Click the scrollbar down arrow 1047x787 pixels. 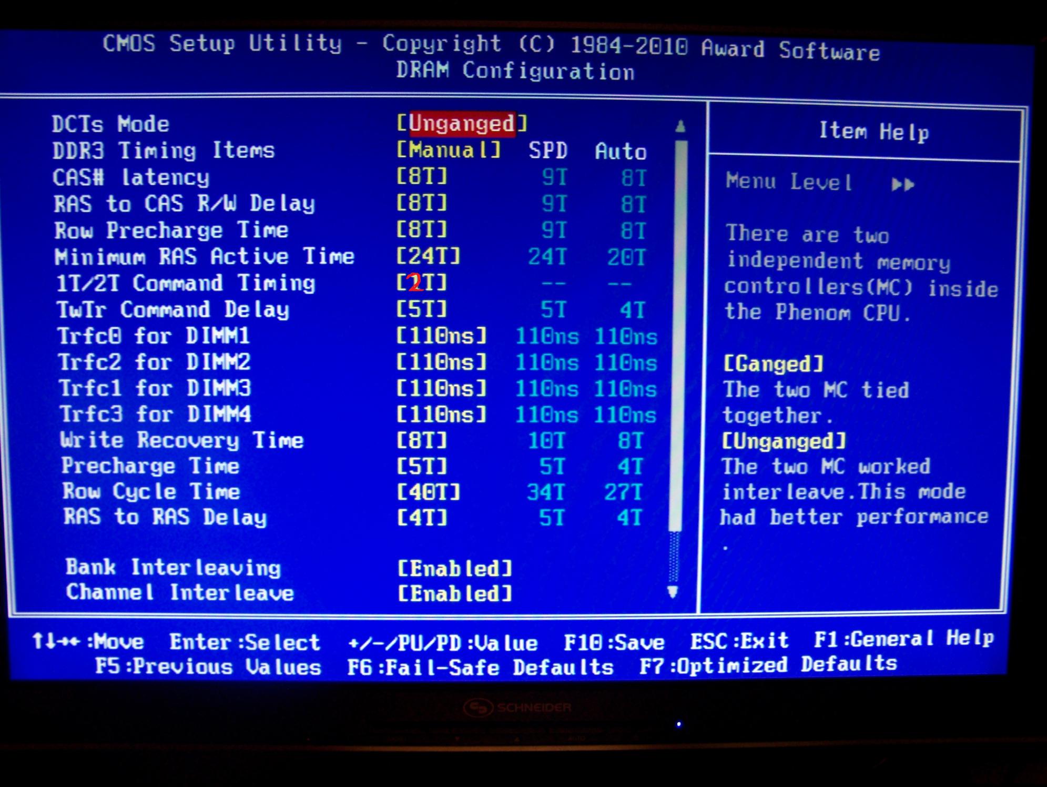673,592
